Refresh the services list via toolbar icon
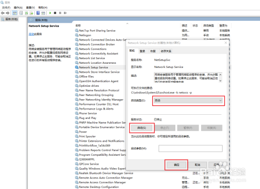260x189 pixels. point(27,13)
